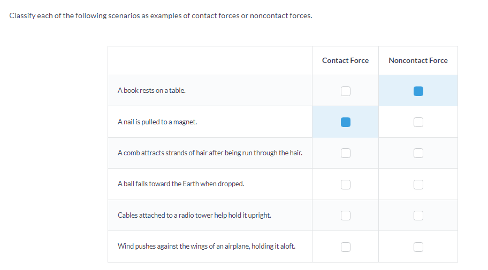
Task: Select Noncontact Force for the falling ball
Action: coord(418,185)
